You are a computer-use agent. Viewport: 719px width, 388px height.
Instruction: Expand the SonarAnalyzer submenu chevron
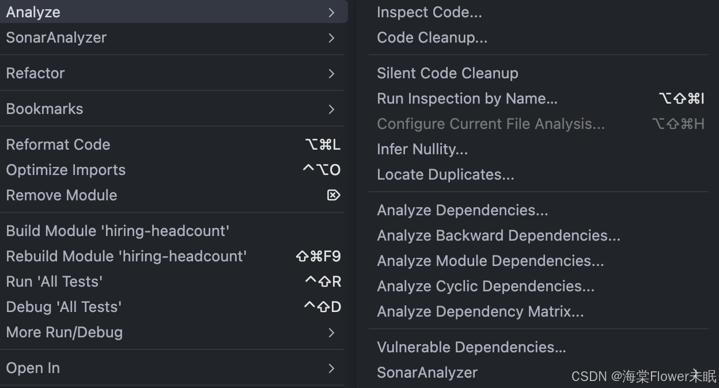[x=331, y=38]
